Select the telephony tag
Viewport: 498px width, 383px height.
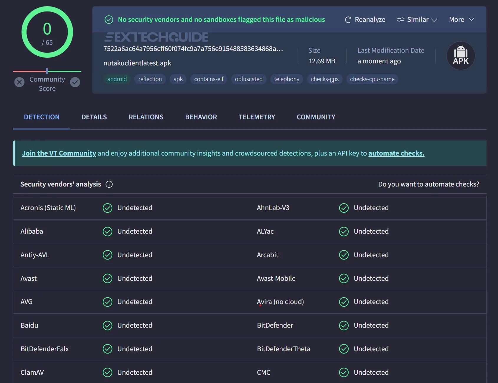[287, 79]
